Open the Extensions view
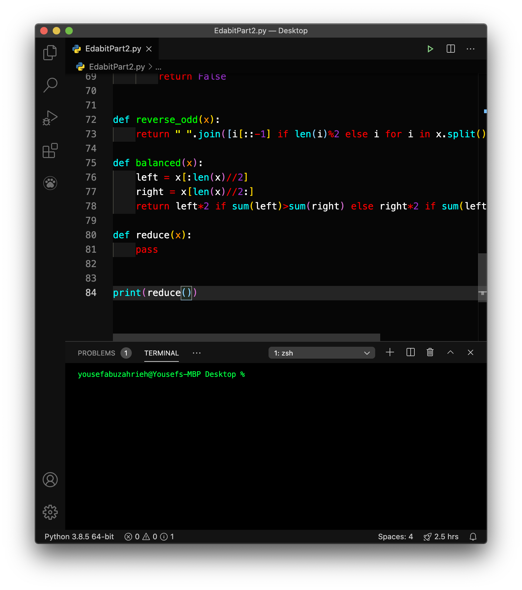 [50, 151]
